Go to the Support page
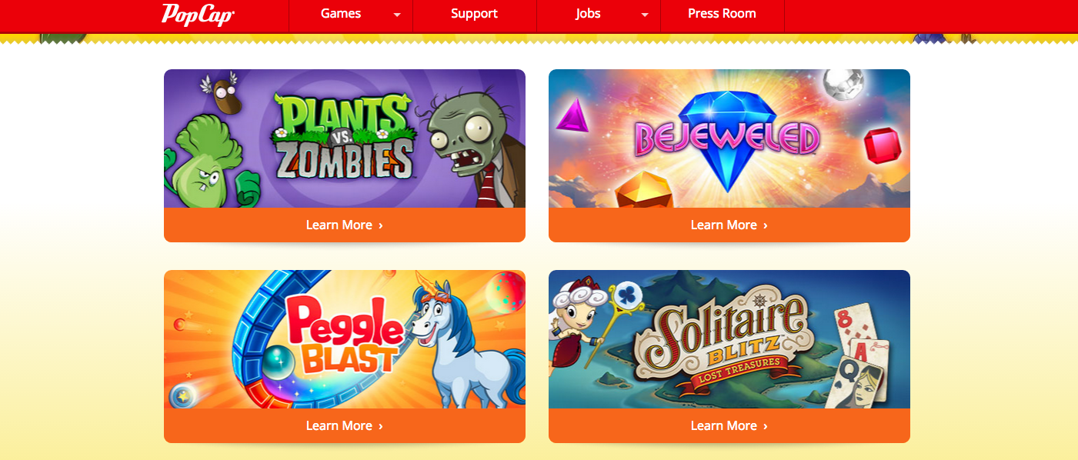The height and width of the screenshot is (460, 1078). click(x=474, y=14)
